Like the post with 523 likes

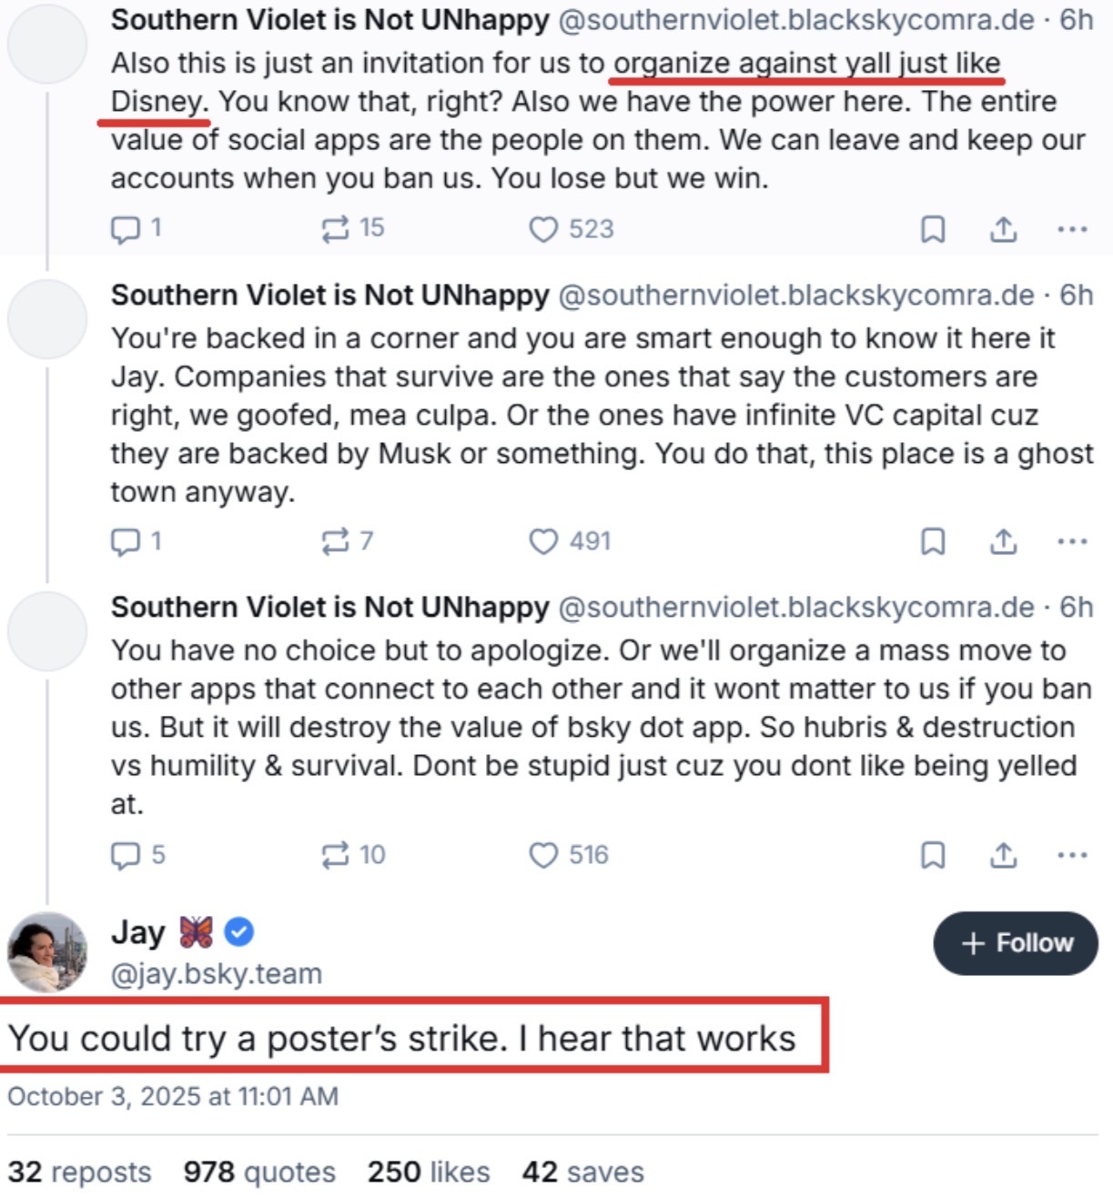tap(543, 229)
